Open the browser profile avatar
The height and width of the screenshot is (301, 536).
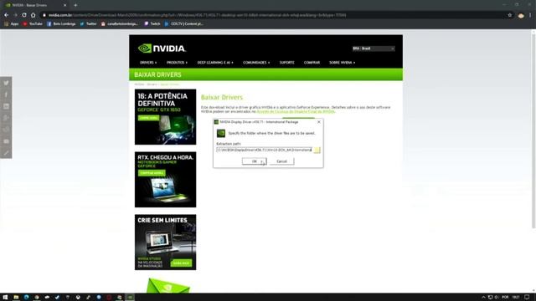(x=521, y=15)
